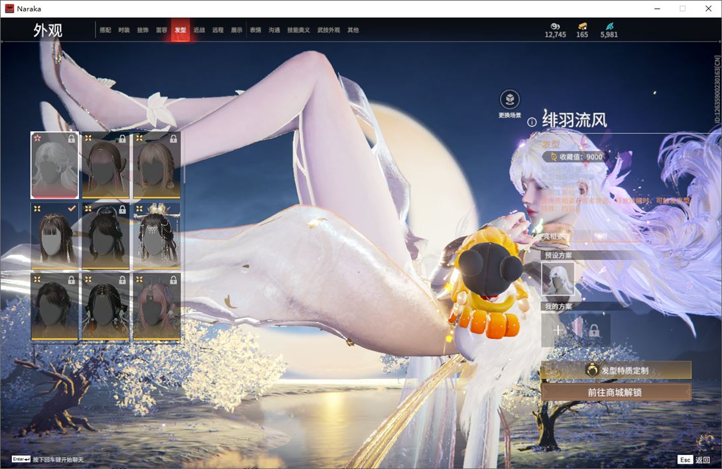Open the 搭配 tab
Screen dimensions: 722x469
105,30
